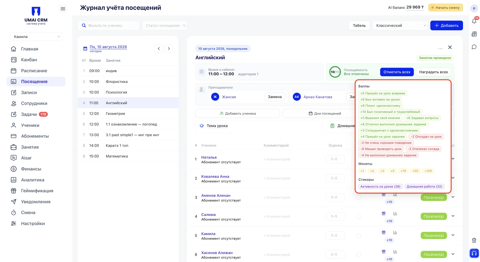Image resolution: width=480 pixels, height=262 pixels.
Task: Collapse the sidebar with the hamburger icon
Action: [x=63, y=9]
